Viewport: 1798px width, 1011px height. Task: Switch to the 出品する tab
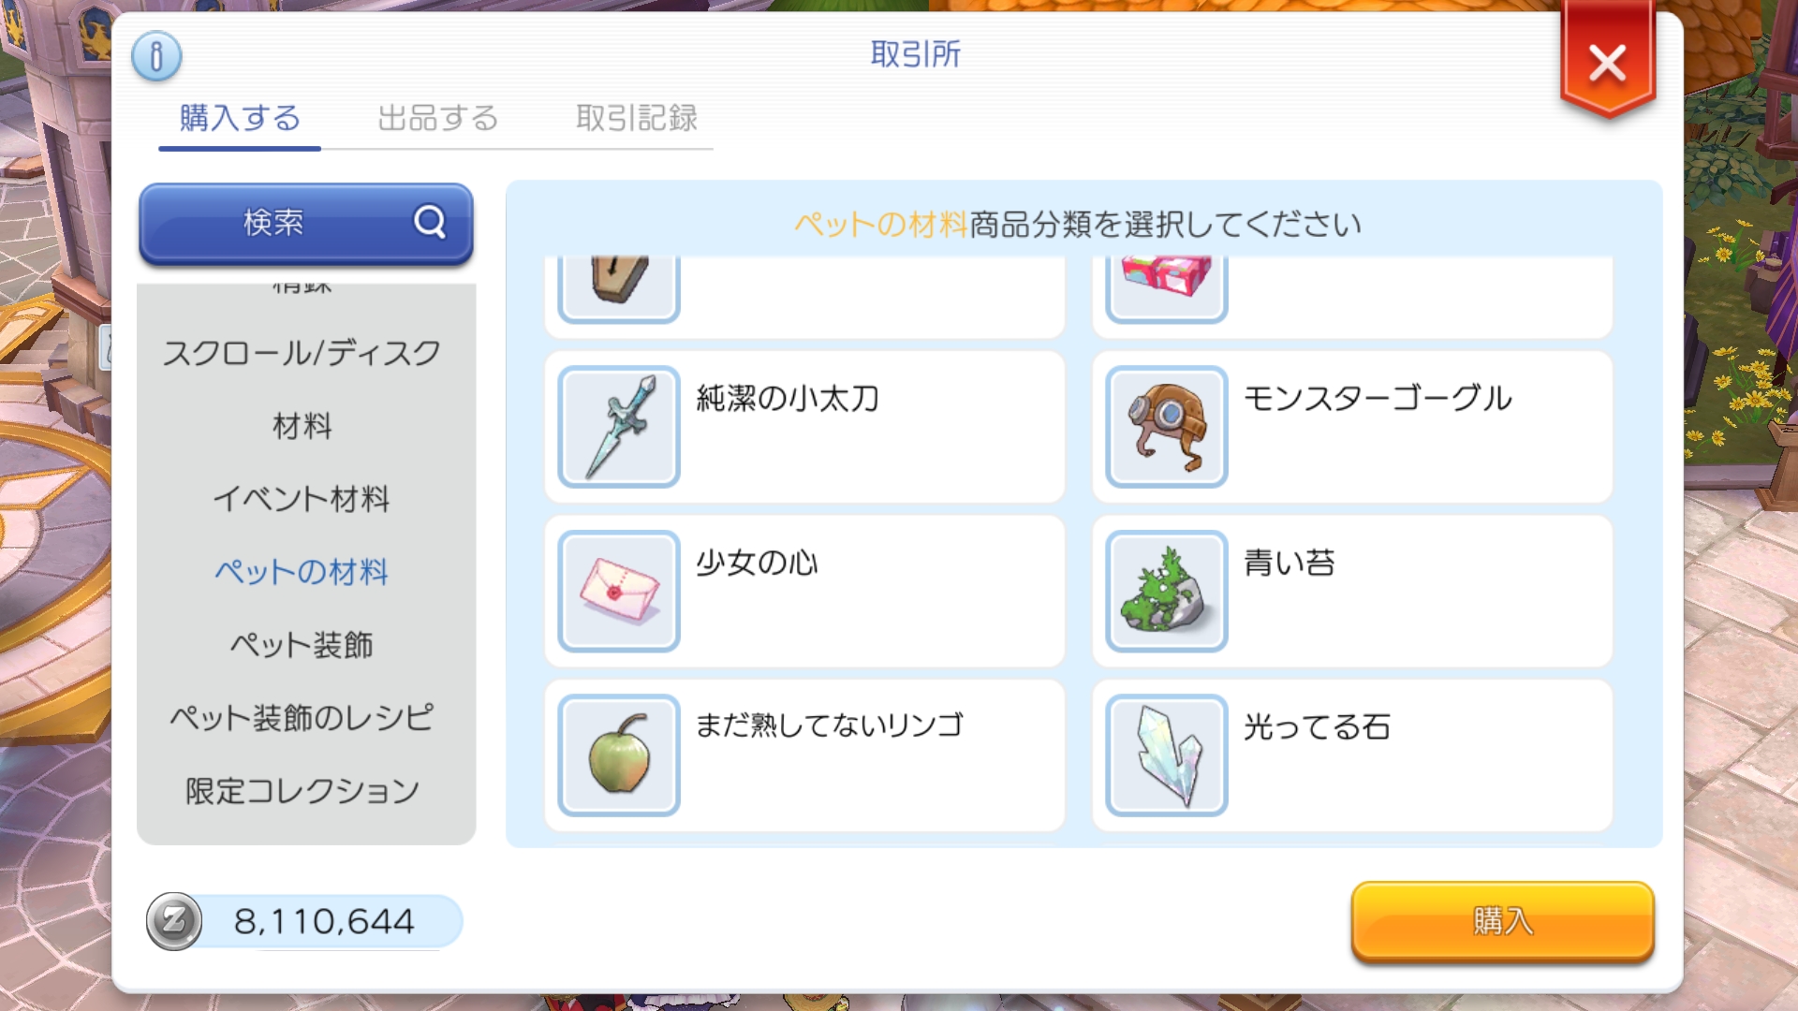coord(438,119)
